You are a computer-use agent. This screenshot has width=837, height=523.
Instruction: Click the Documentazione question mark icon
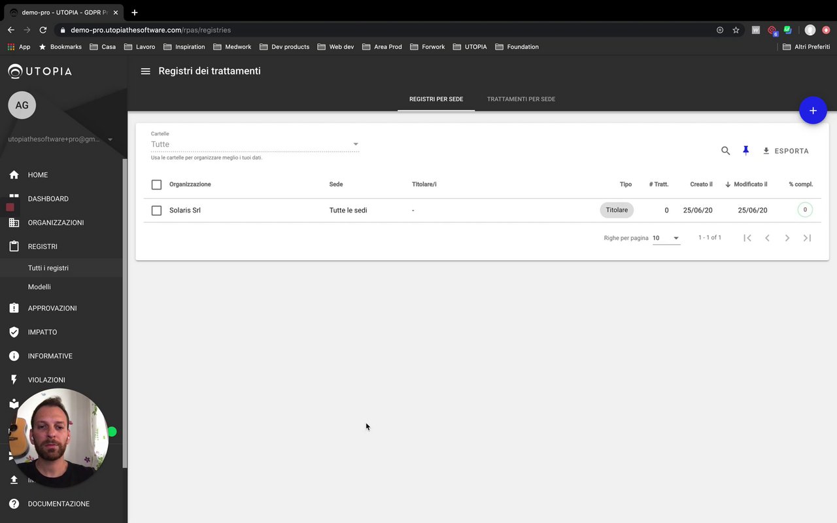point(14,504)
